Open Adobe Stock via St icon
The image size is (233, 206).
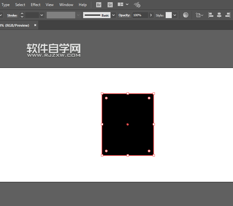pyautogui.click(x=110, y=5)
